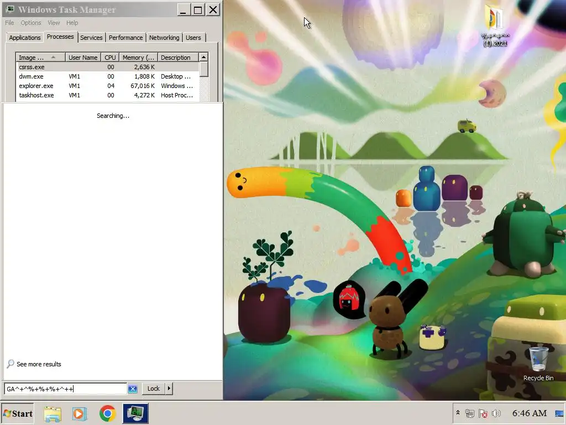Image resolution: width=566 pixels, height=425 pixels.
Task: Click See more results link
Action: point(39,364)
